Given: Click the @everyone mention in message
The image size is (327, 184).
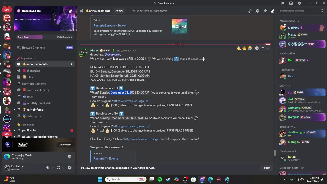Looking at the screenshot, I should [112, 55].
